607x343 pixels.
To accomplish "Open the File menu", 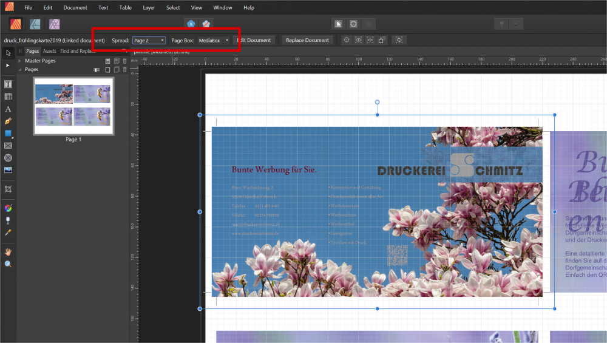I will 29,7.
